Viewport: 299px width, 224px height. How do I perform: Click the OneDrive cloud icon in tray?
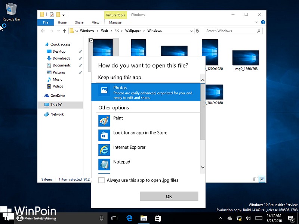click(x=230, y=218)
